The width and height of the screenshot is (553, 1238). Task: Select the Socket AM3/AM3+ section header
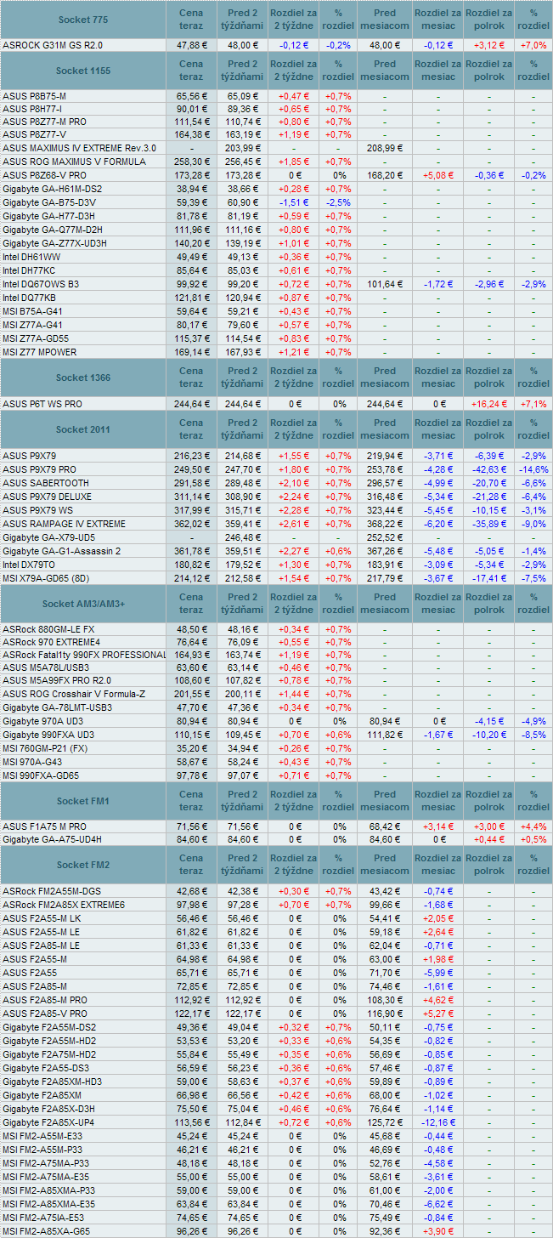(83, 603)
